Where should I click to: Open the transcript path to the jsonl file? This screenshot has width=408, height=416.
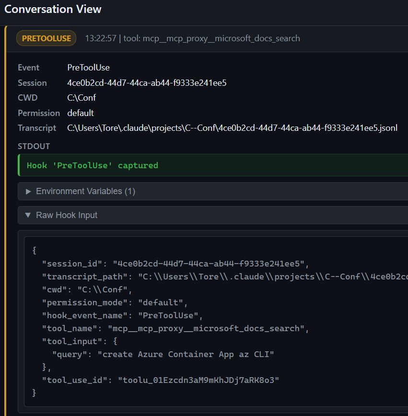[x=232, y=128]
